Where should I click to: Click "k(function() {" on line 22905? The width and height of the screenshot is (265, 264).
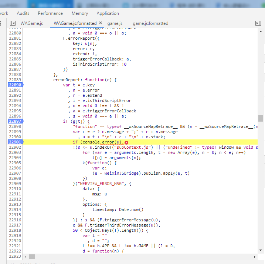coord(99,163)
